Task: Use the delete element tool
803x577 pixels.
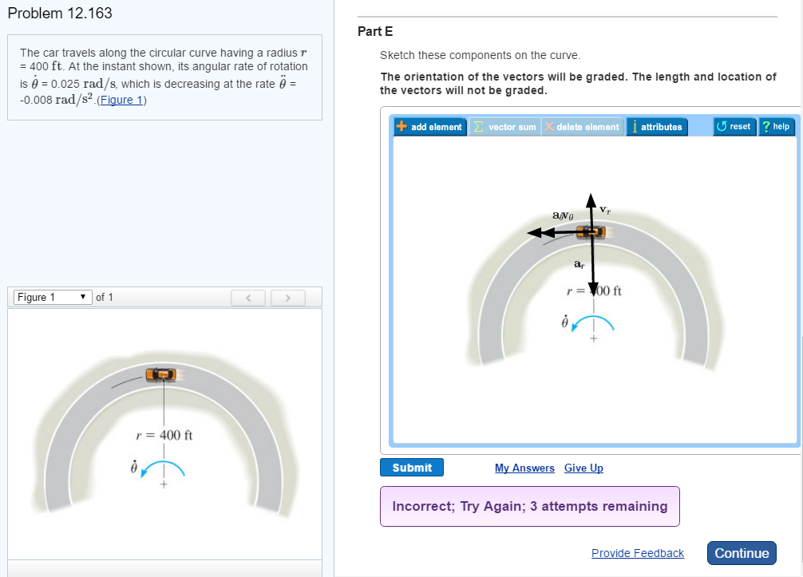Action: coord(581,126)
